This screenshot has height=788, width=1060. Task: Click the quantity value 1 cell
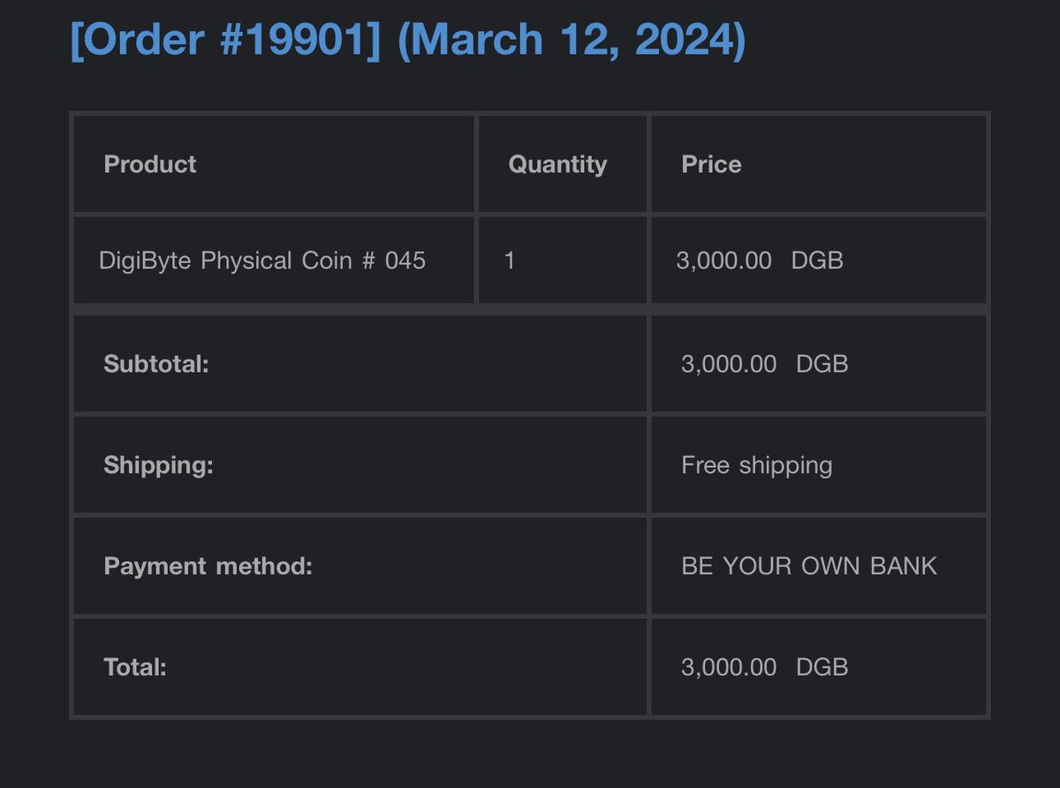(510, 261)
